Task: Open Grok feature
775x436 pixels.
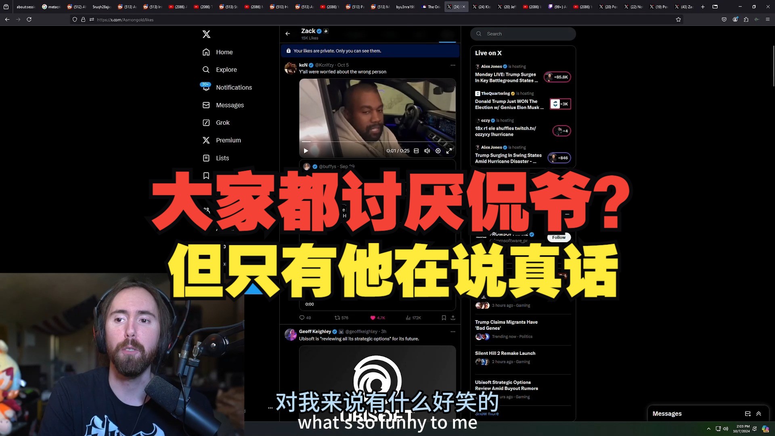Action: (x=222, y=122)
